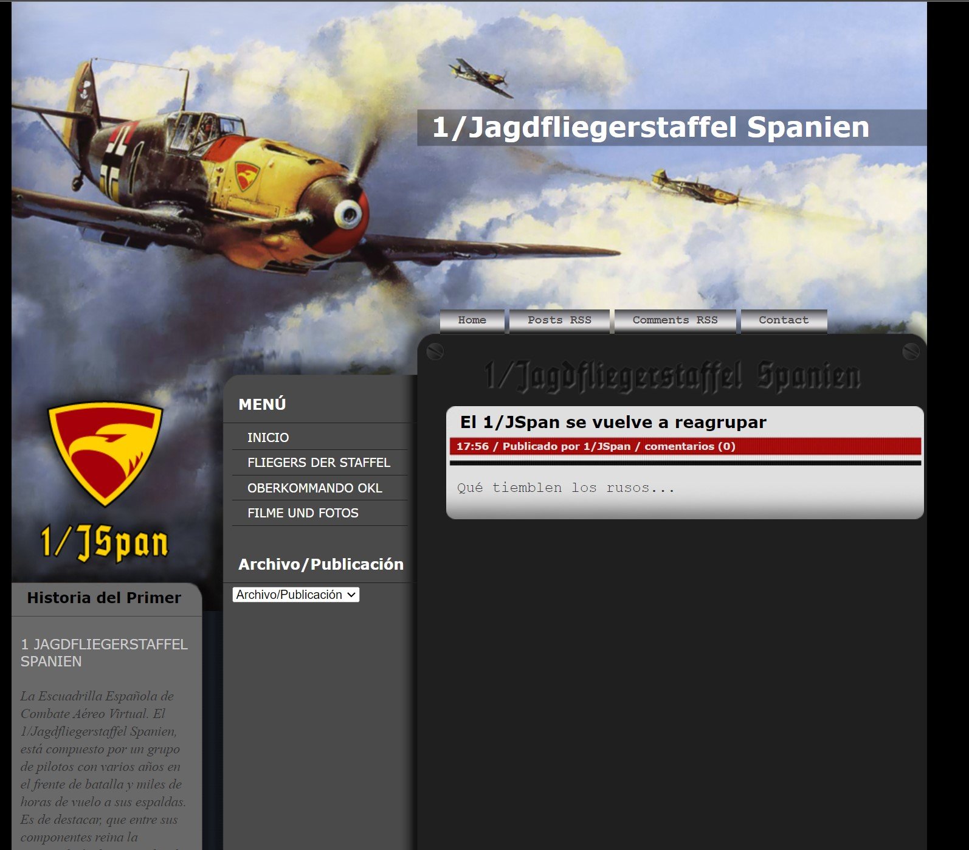This screenshot has height=850, width=969.
Task: Click the 'Historia del Primer' heading
Action: click(x=104, y=598)
